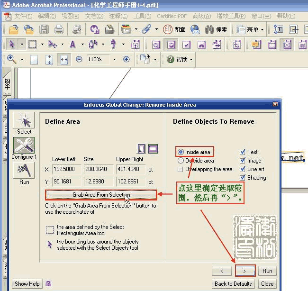The width and height of the screenshot is (308, 291).
Task: Select the arrow pointer tool
Action: tap(12, 44)
